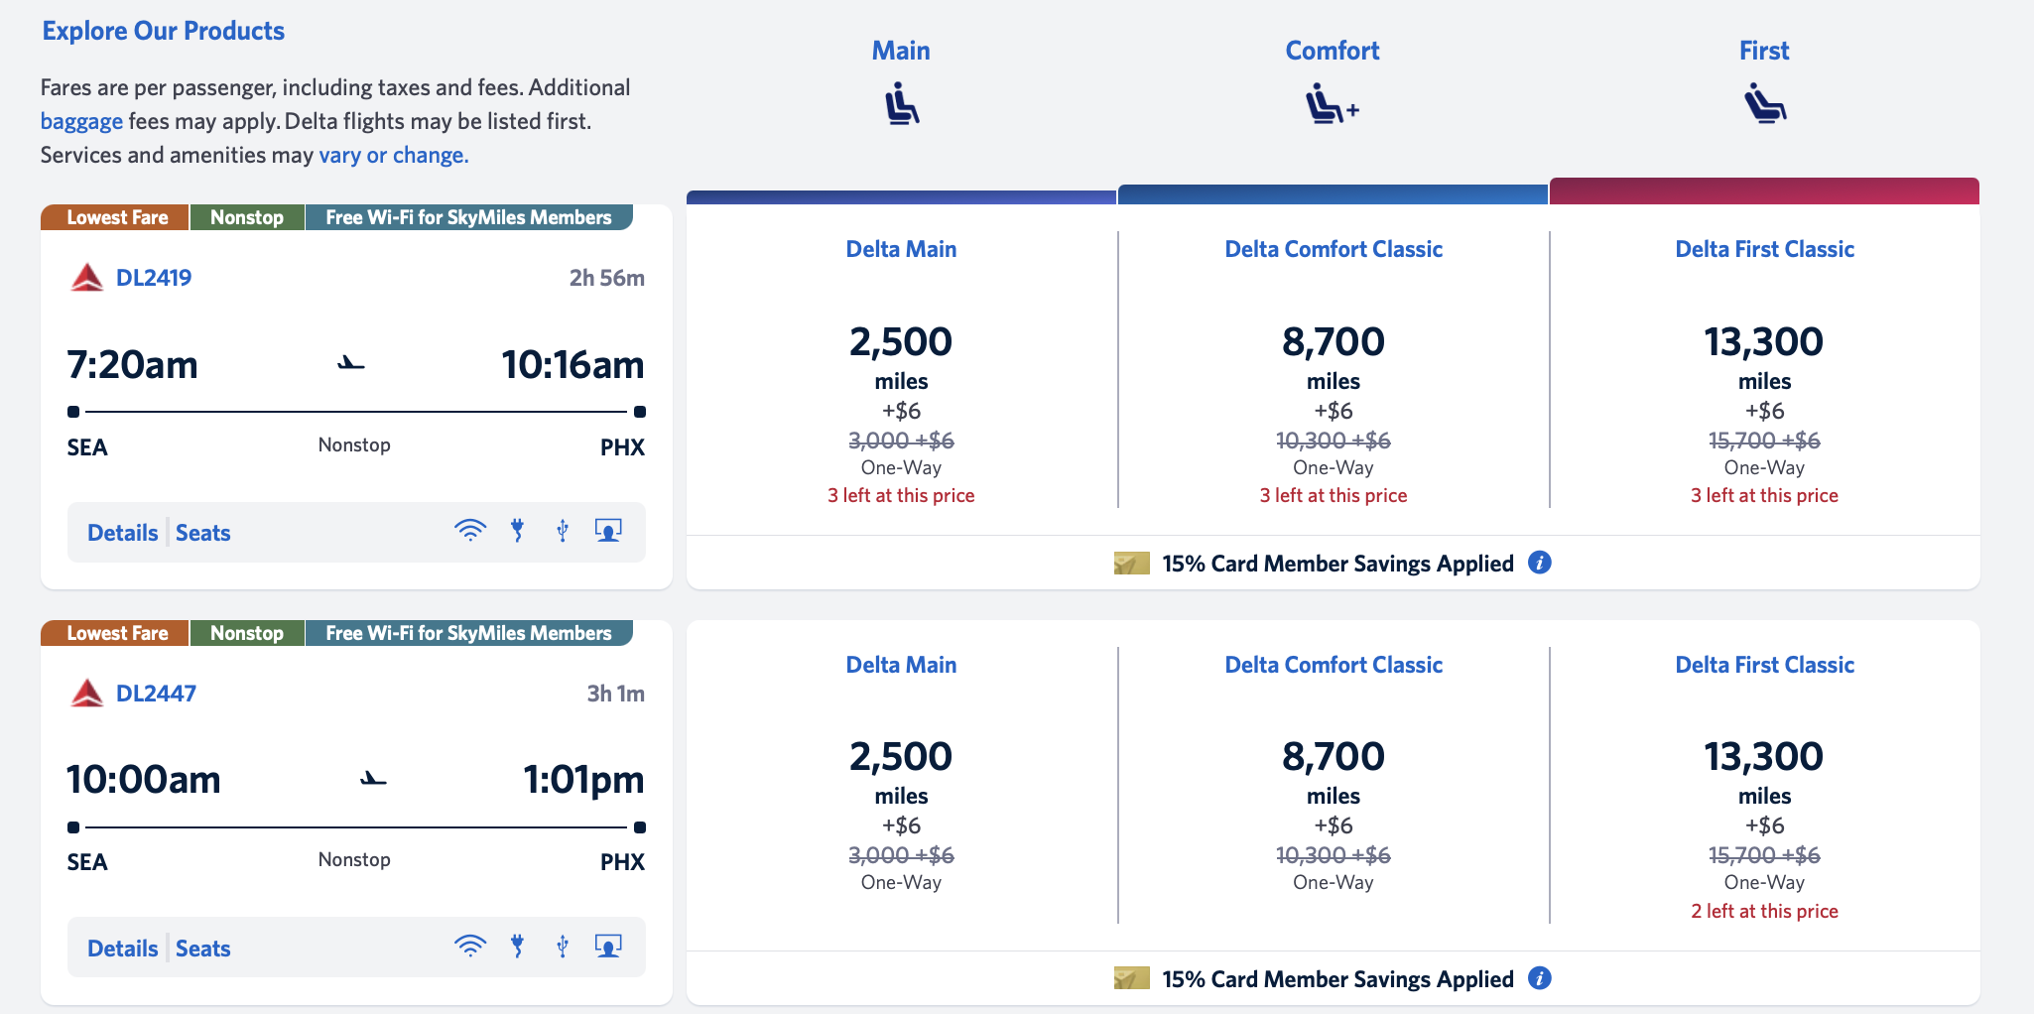Switch to the First fare column header
Viewport: 2034px width, 1014px height.
[x=1763, y=50]
